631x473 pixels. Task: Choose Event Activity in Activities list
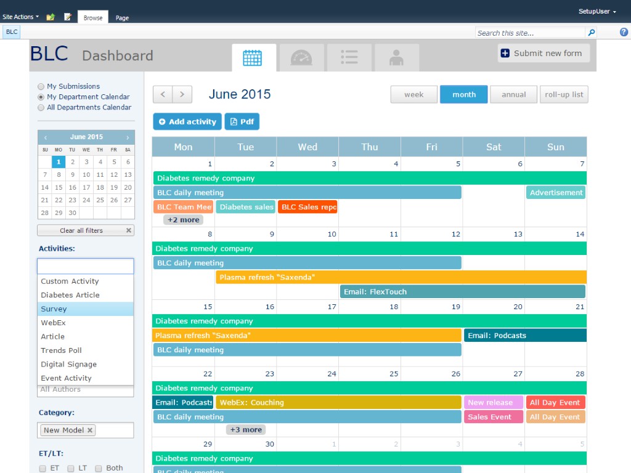tap(85, 378)
